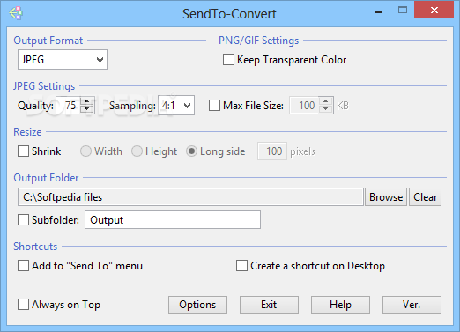460x332 pixels.
Task: Click the SendTo-Convert app icon in title bar
Action: pos(16,13)
